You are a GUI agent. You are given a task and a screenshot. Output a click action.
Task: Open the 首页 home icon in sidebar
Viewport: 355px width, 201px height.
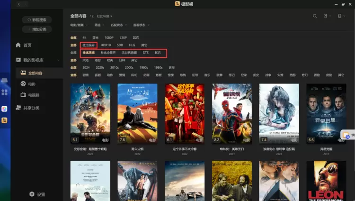(18, 45)
